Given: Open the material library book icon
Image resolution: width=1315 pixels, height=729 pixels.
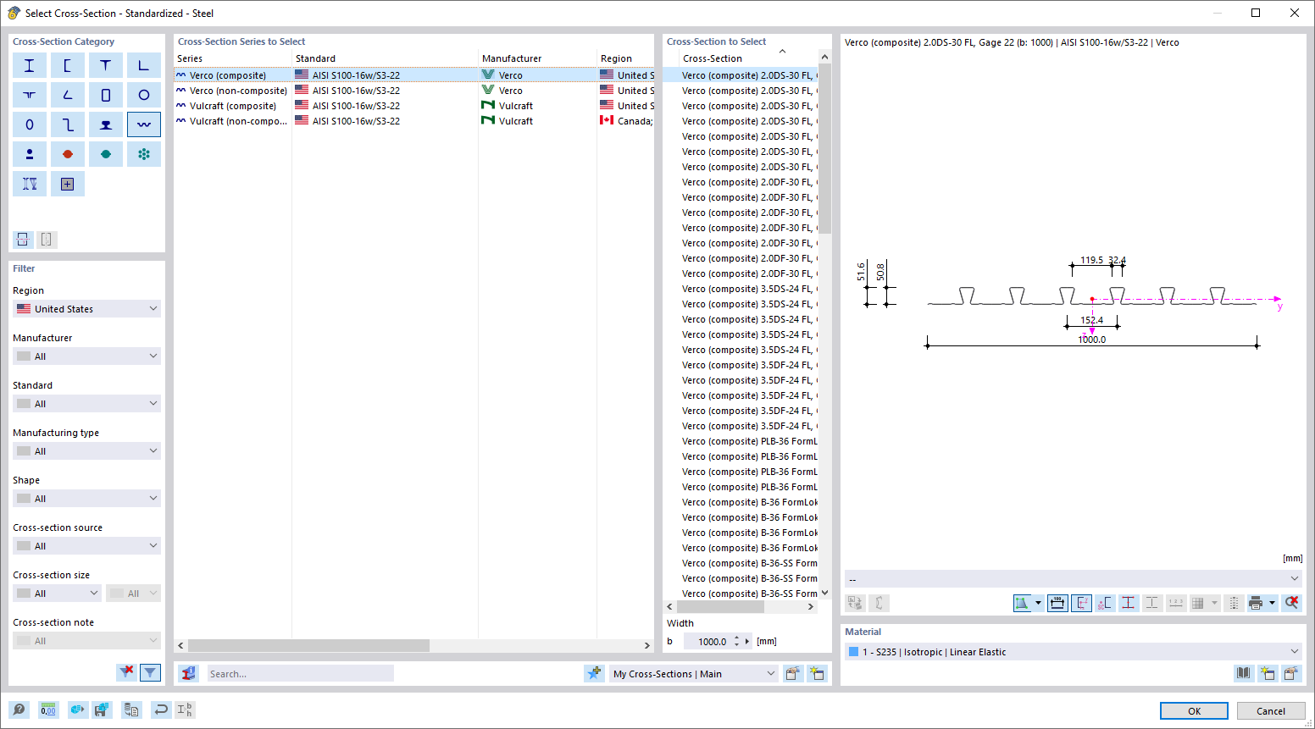Looking at the screenshot, I should tap(1243, 673).
